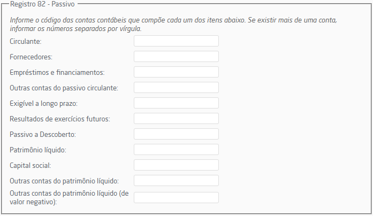Viewport: 373px width, 216px height.
Task: Select the Passivo a Descoberto text box
Action: [176, 134]
